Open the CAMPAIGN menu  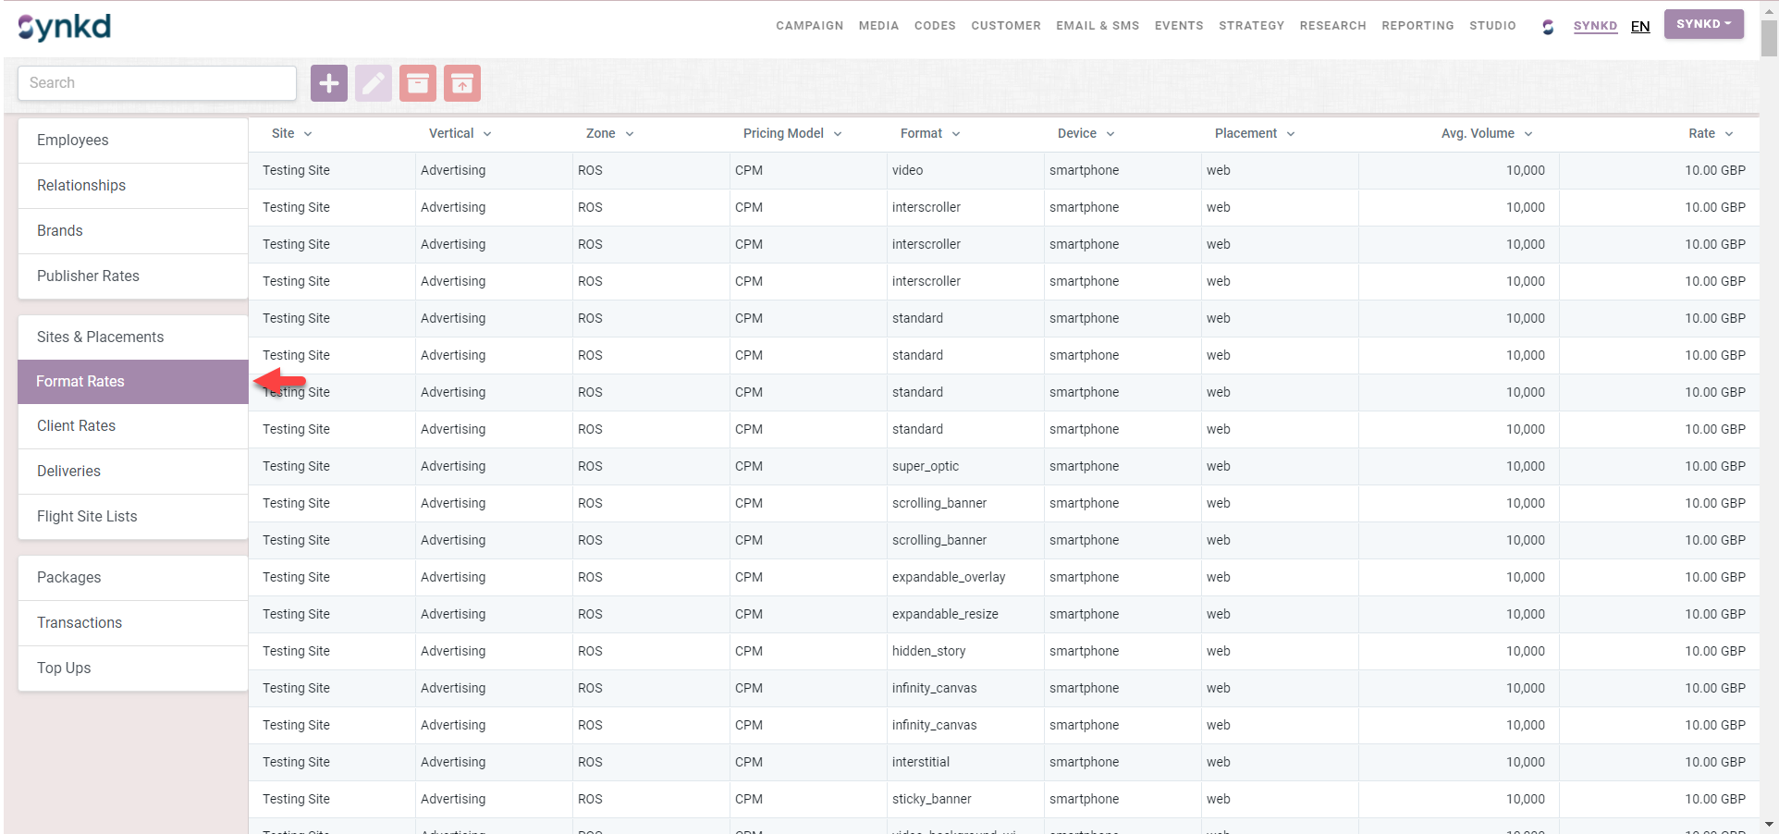(x=809, y=26)
